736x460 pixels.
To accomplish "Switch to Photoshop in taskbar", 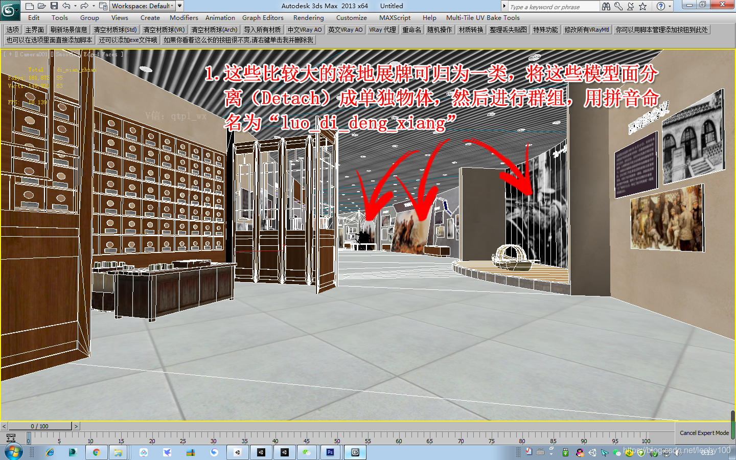I will (331, 452).
